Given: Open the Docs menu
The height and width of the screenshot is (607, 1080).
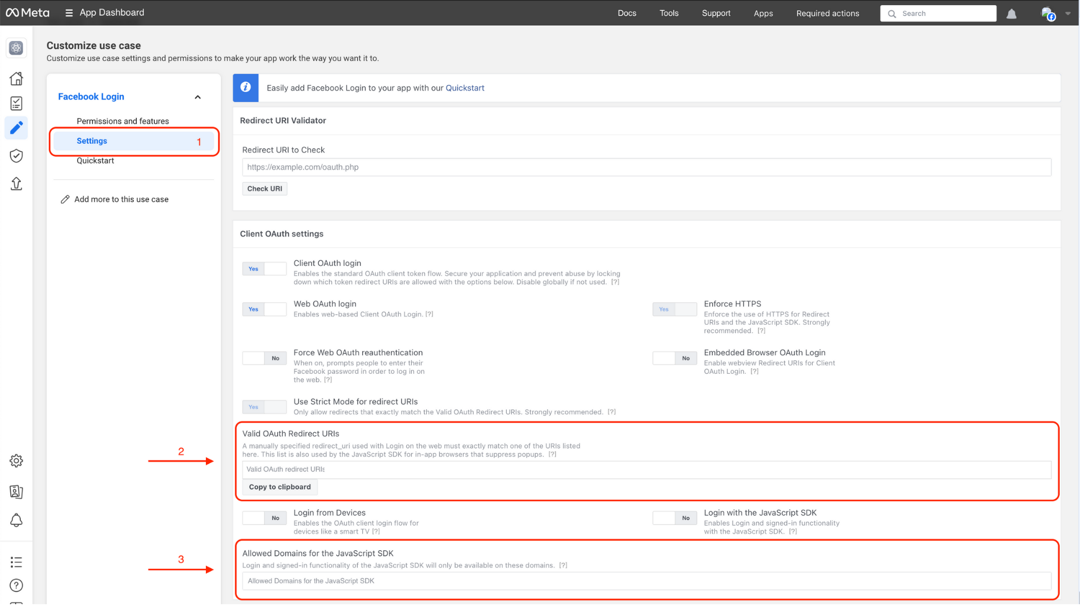Looking at the screenshot, I should click(627, 13).
